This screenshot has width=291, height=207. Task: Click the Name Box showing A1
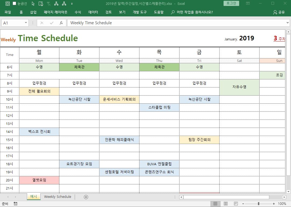coord(13,23)
